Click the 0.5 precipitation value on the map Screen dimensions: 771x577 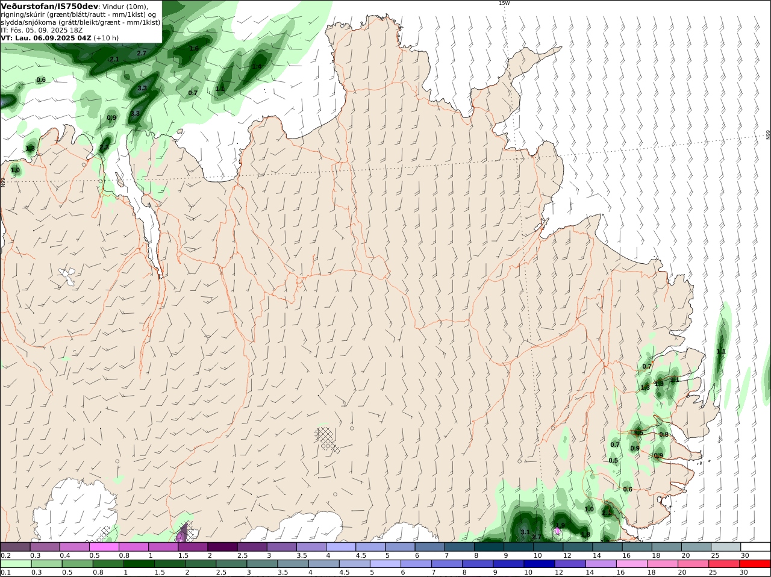(x=613, y=460)
